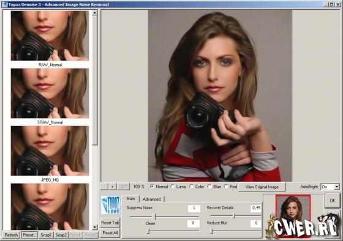Viewport: 343px width, 241px height.
Task: Open the Advanced tab
Action: tap(152, 199)
